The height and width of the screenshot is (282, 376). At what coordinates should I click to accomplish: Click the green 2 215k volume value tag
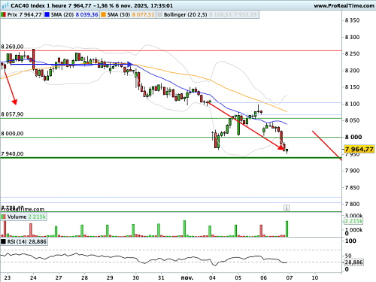pos(353,221)
